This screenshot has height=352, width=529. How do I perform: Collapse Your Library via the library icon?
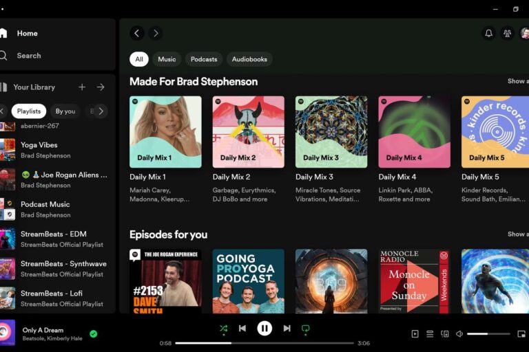3,87
